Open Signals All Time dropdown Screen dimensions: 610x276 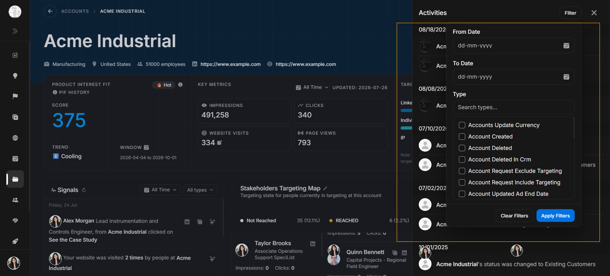160,190
